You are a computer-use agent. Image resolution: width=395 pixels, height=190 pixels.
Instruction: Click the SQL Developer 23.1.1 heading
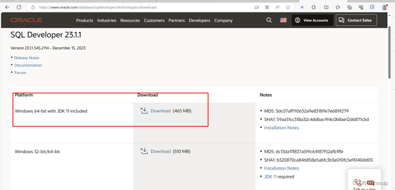pos(46,35)
